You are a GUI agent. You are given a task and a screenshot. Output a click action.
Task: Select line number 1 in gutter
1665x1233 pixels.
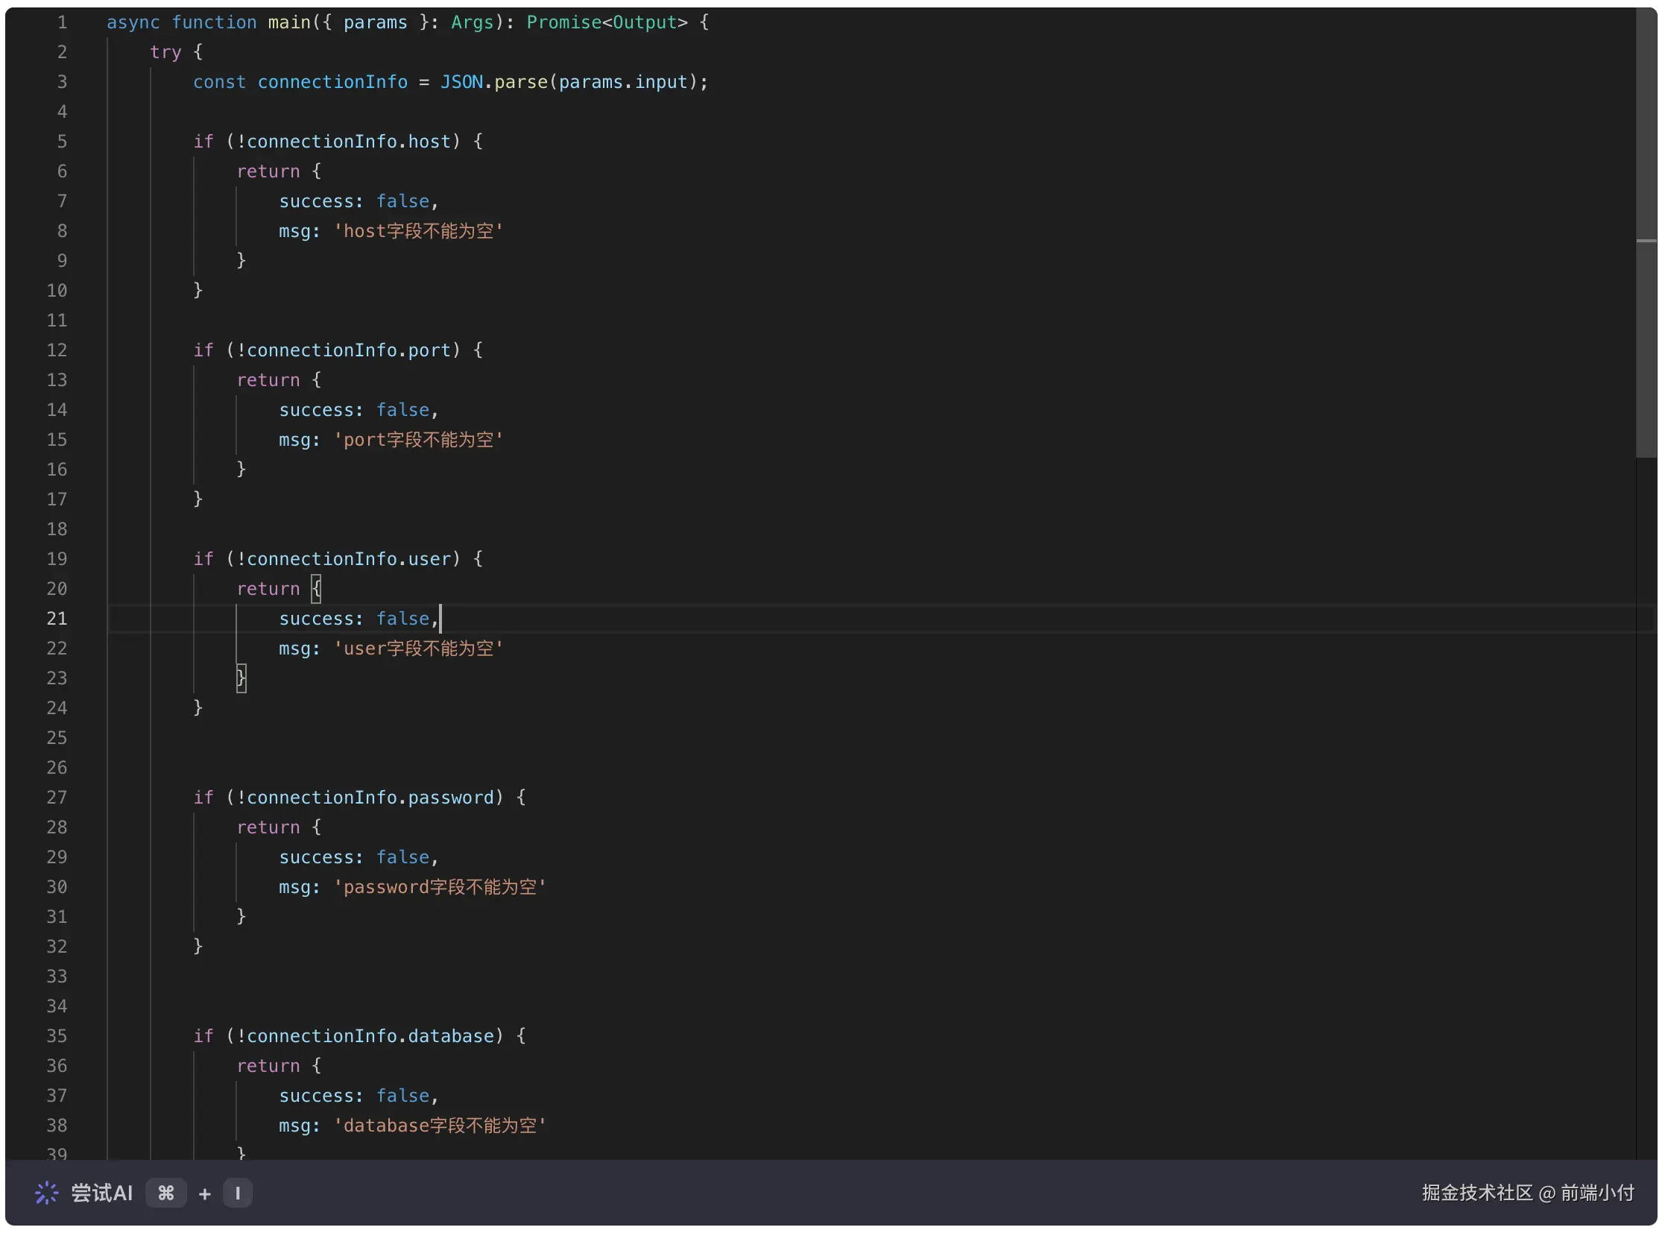pyautogui.click(x=62, y=22)
